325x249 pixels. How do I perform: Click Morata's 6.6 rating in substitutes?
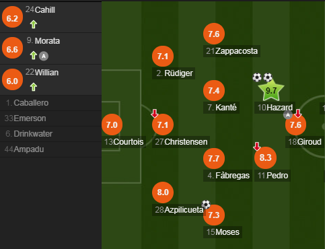[12, 48]
